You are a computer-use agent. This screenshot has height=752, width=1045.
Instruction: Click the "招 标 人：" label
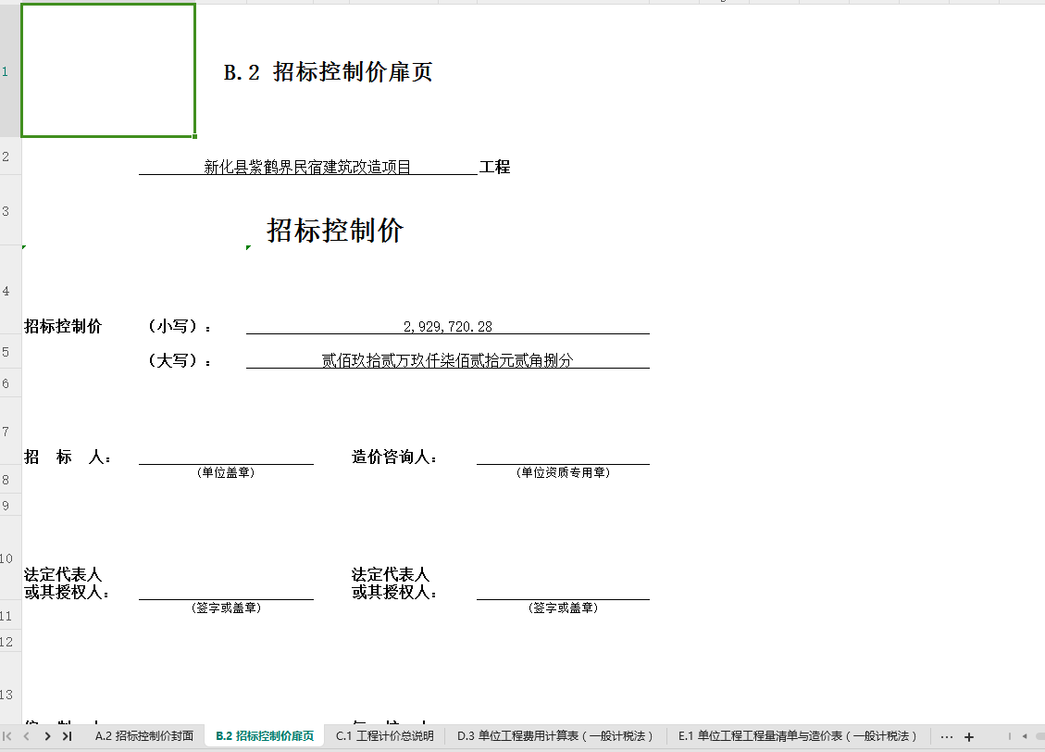[x=68, y=457]
